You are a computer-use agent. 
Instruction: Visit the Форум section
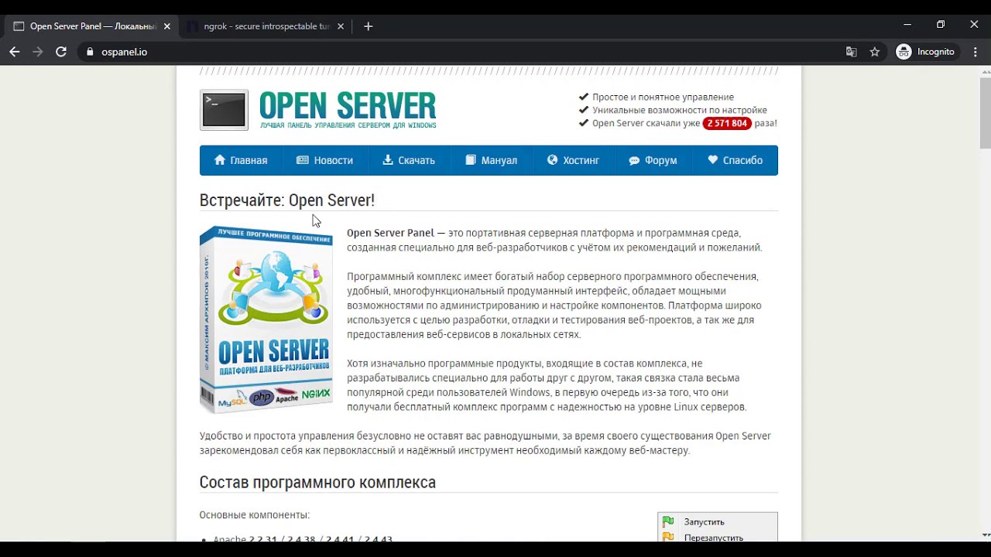653,160
